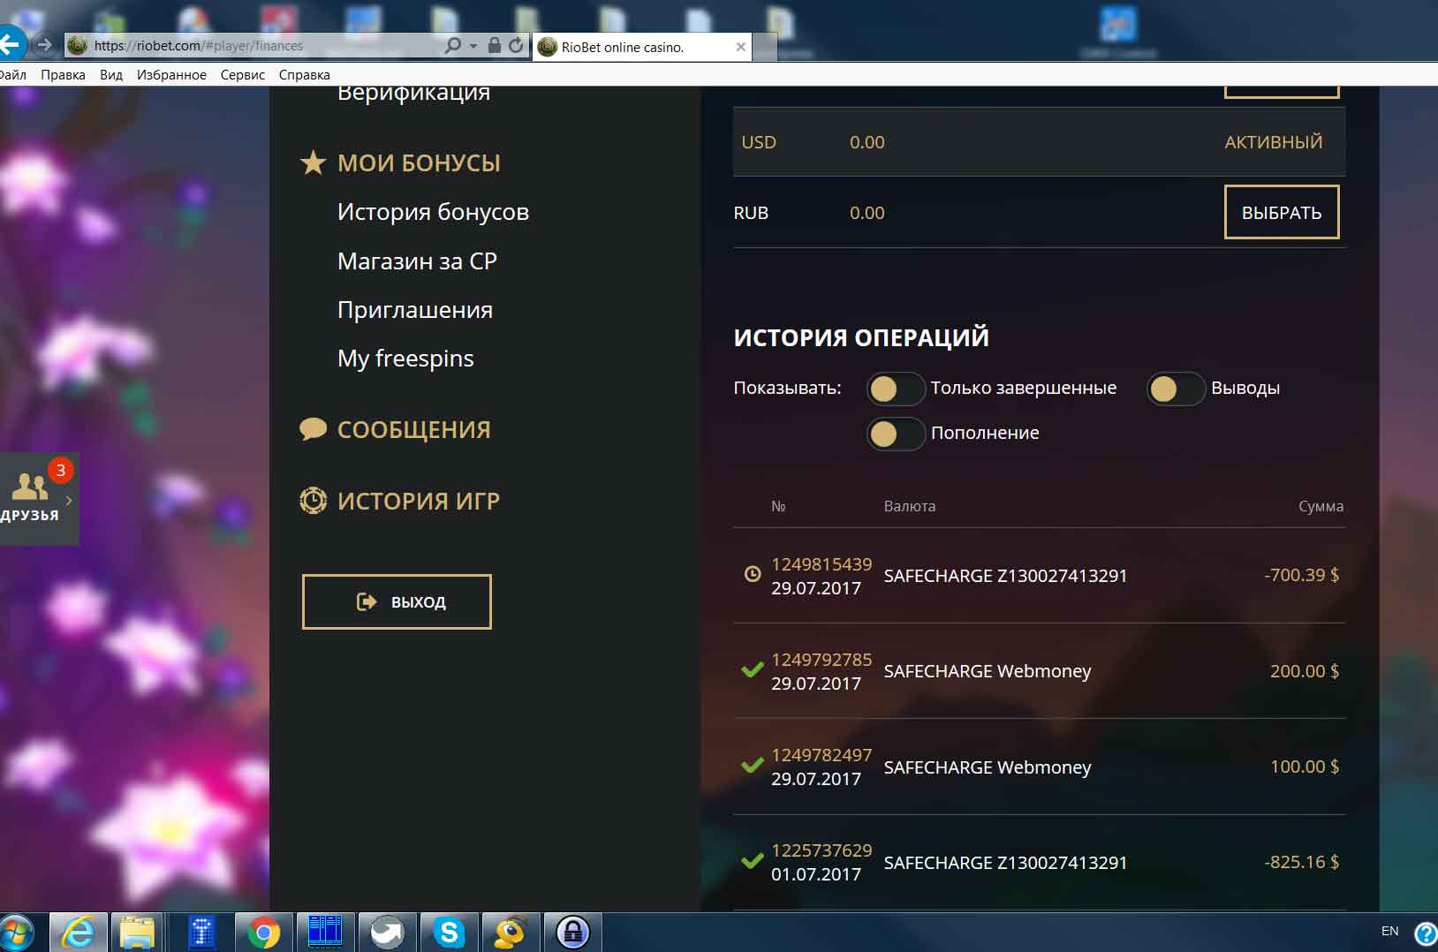Toggle the Выводы filter switch
1438x952 pixels.
tap(1176, 389)
